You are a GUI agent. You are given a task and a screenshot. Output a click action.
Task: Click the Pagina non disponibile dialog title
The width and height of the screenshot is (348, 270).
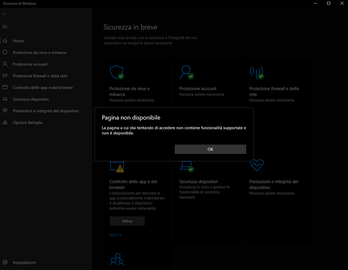[x=131, y=117]
